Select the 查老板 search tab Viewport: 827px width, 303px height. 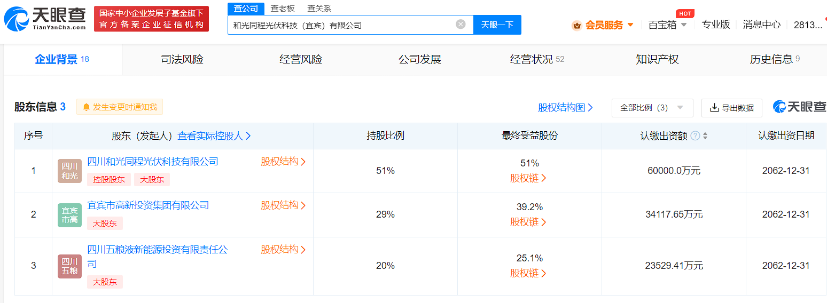point(283,9)
